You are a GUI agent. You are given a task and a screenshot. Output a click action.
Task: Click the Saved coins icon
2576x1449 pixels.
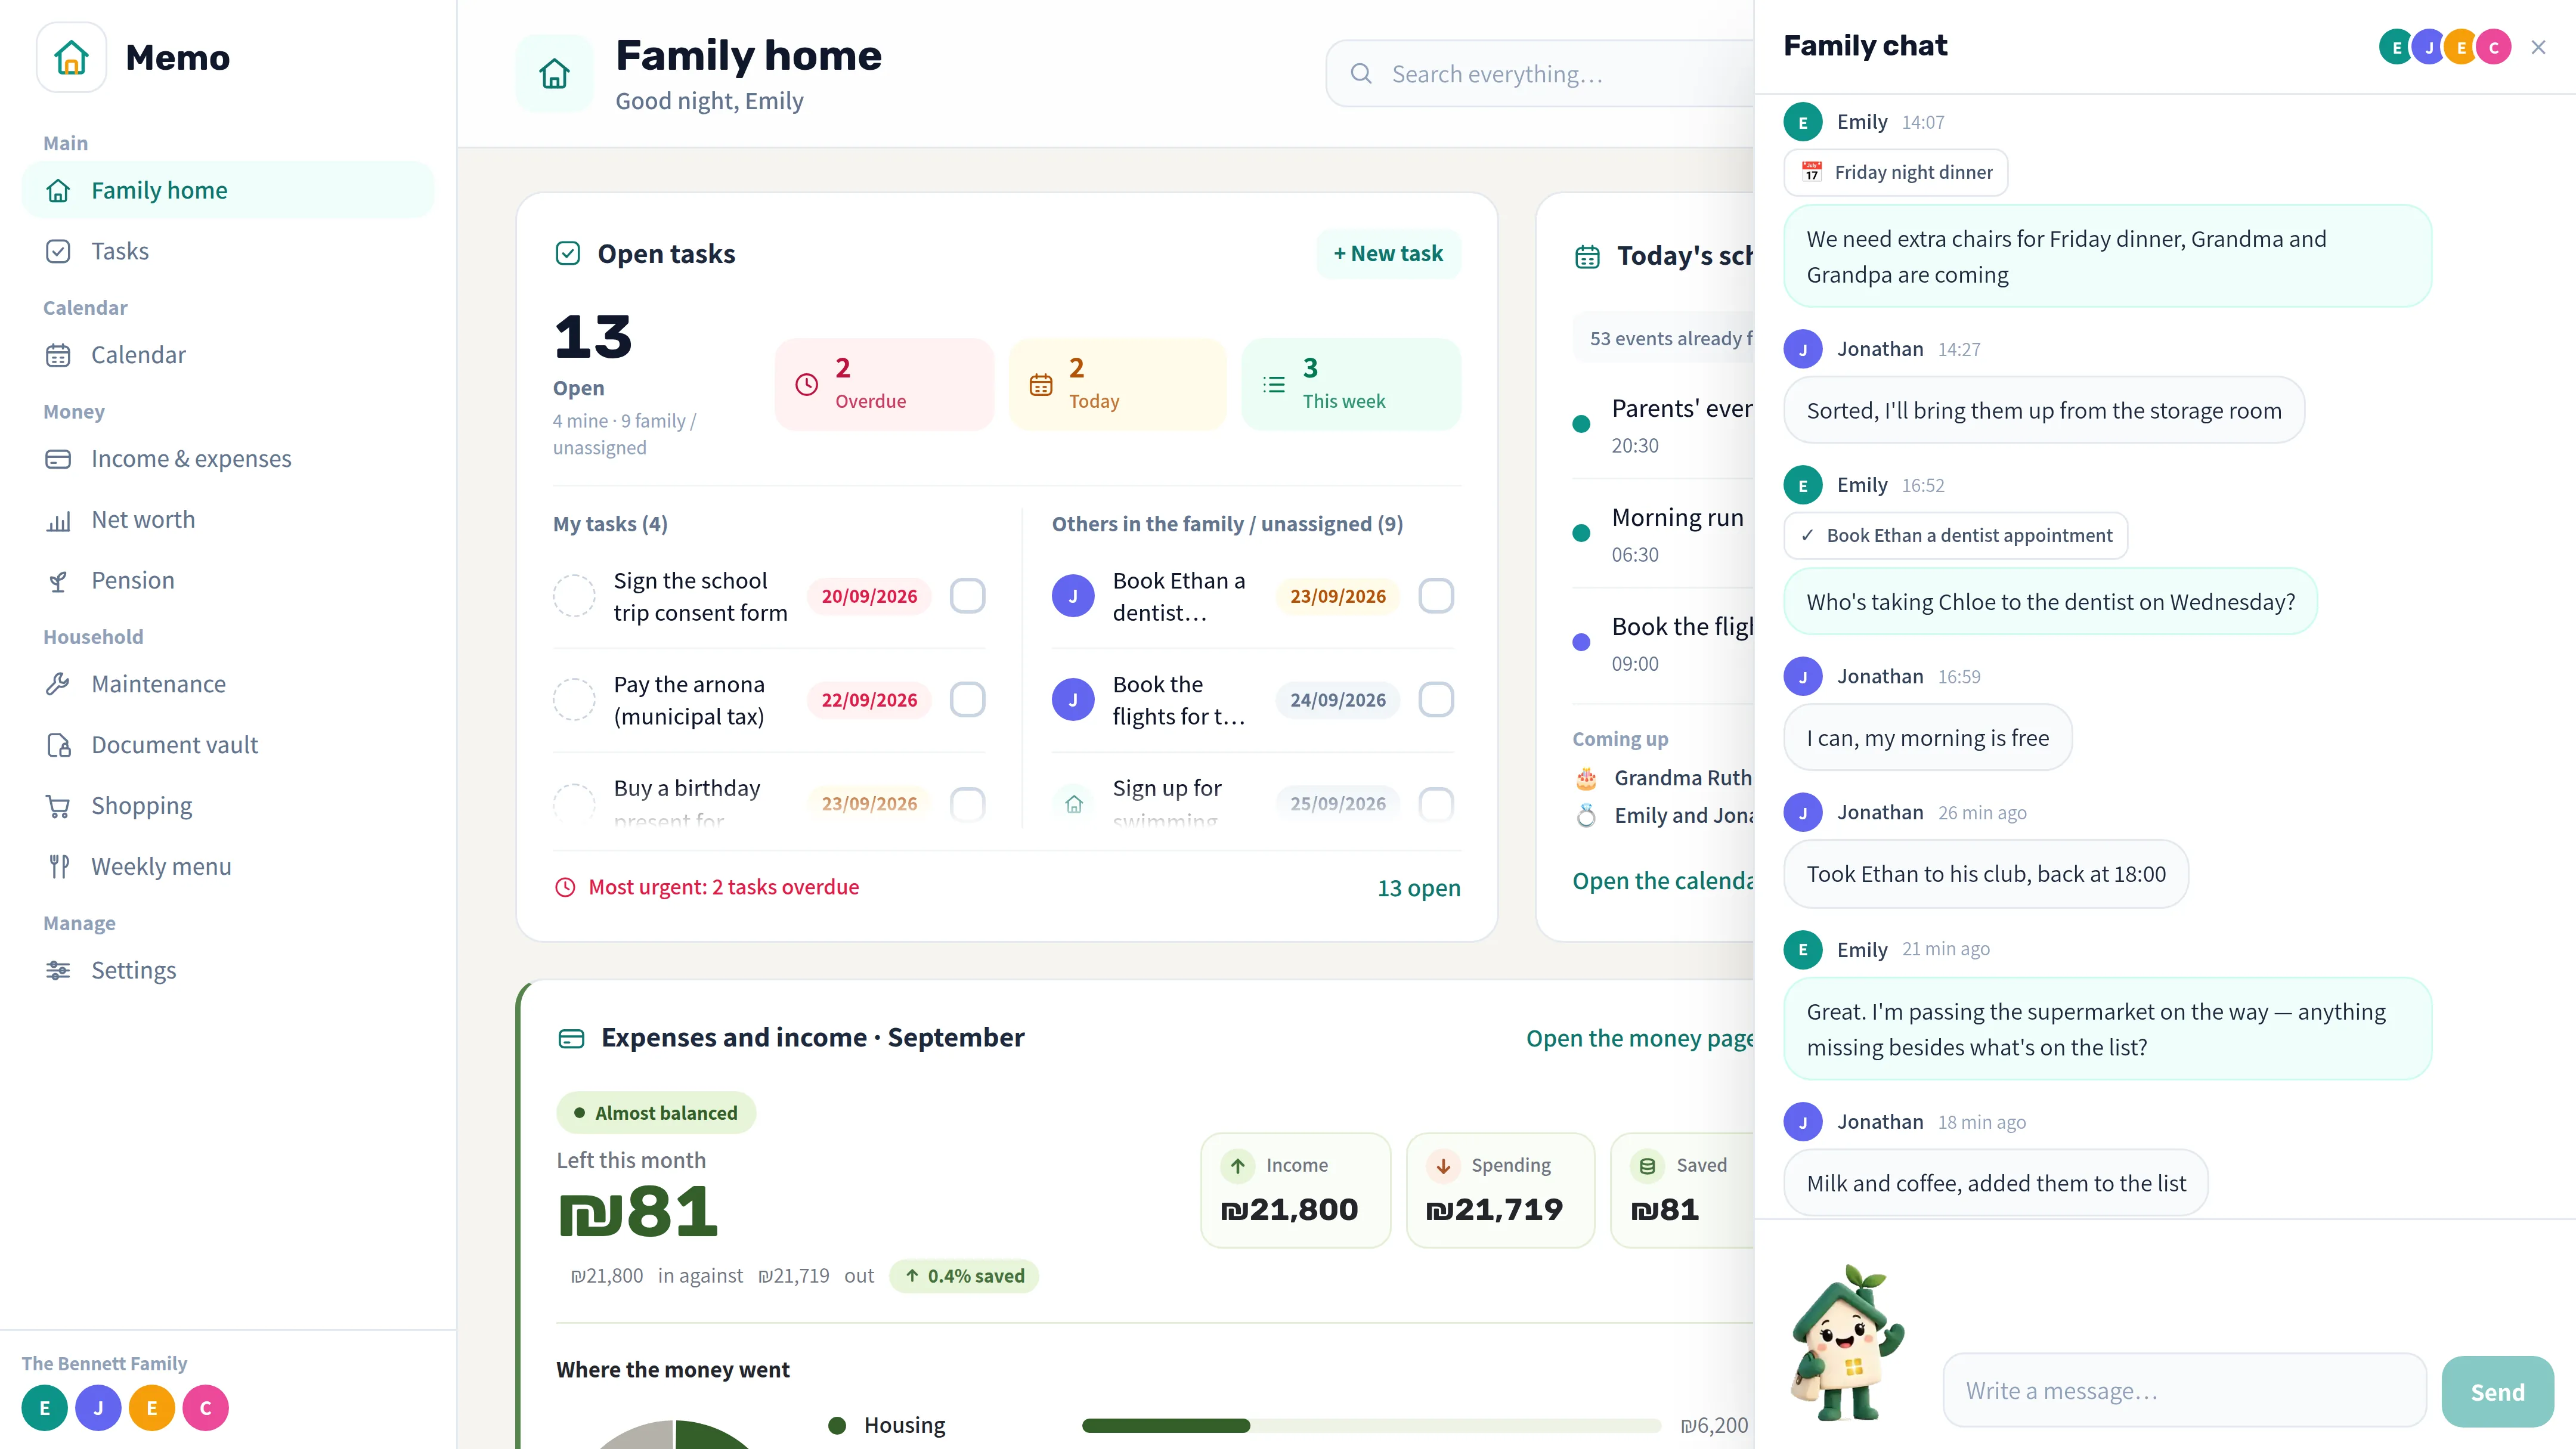1647,1165
